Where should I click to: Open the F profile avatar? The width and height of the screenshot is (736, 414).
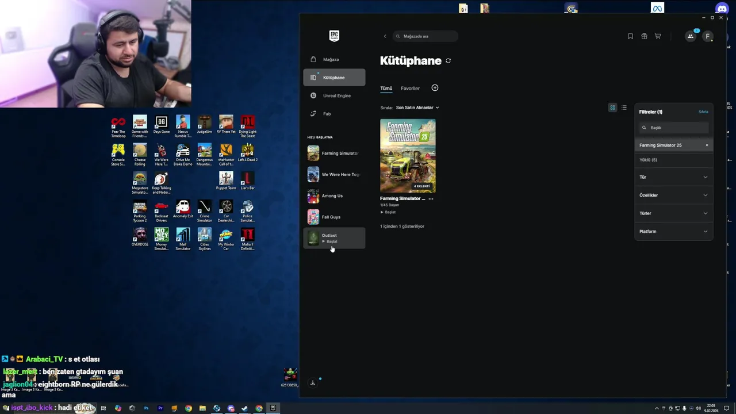[x=708, y=36]
